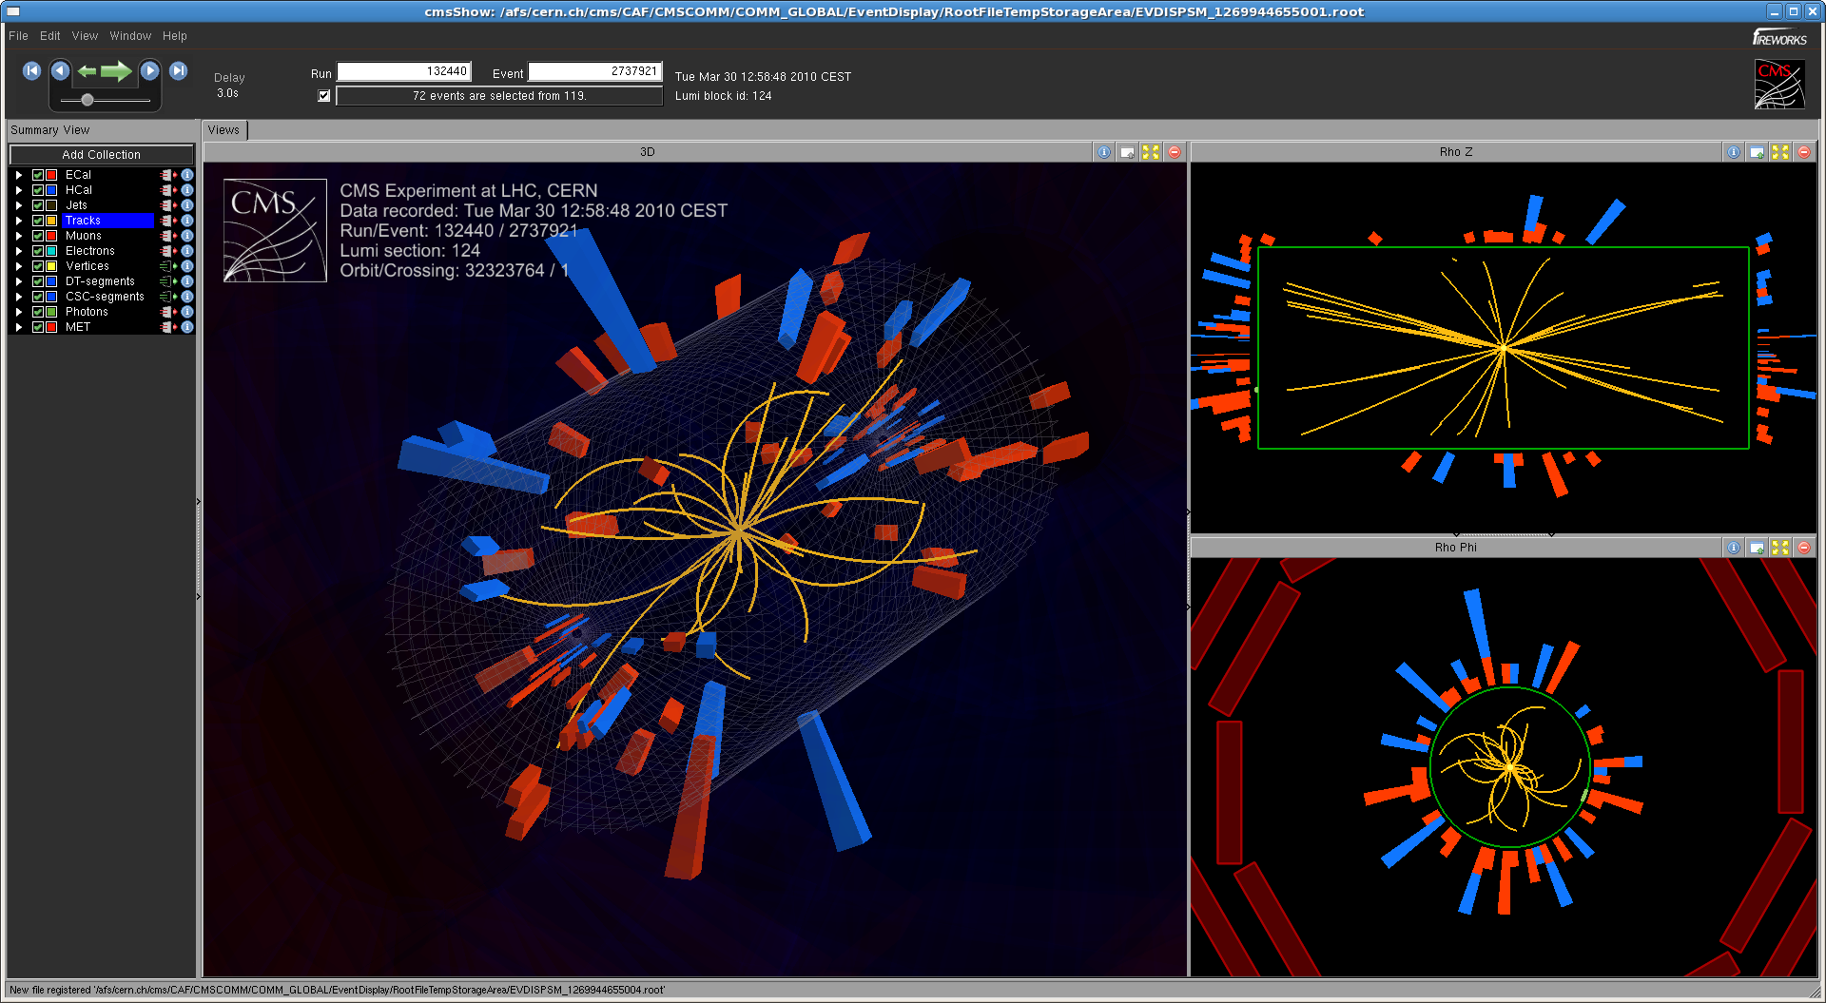This screenshot has width=1826, height=1003.
Task: Toggle visibility checkbox for Muons
Action: point(38,236)
